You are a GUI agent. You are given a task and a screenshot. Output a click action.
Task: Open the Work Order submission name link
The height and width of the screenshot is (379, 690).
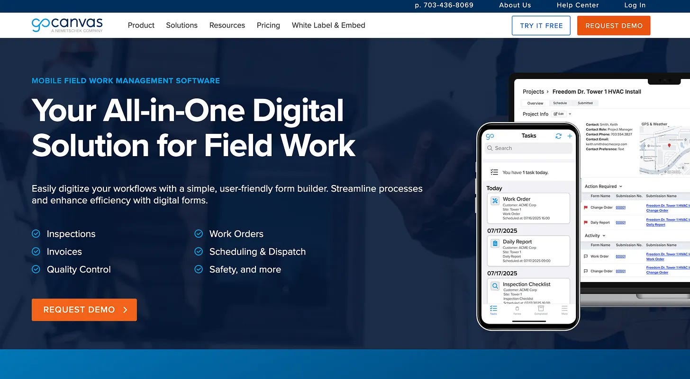[668, 256]
